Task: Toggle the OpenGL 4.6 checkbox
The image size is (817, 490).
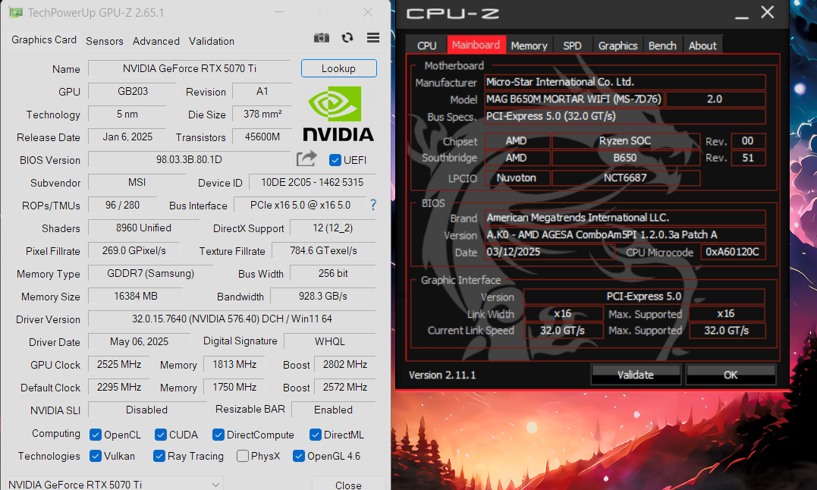Action: (x=299, y=456)
